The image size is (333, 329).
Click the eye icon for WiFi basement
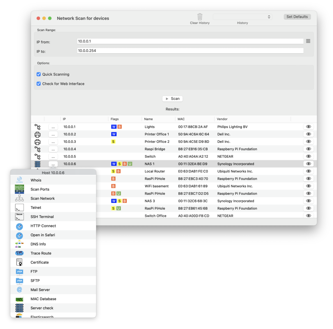click(308, 186)
